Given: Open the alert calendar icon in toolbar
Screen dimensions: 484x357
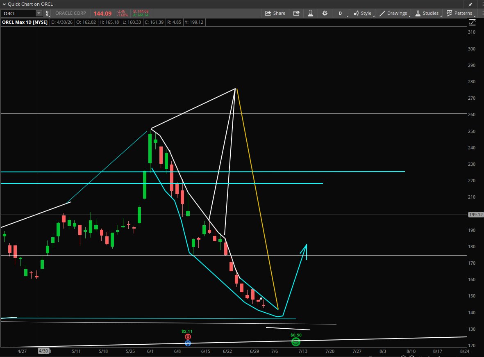Looking at the screenshot, I should 296,13.
